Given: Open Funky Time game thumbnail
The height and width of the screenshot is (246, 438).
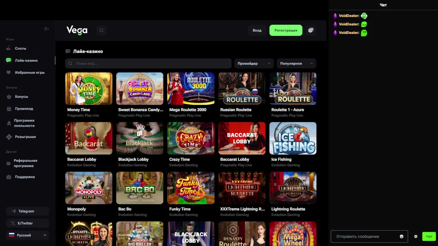Looking at the screenshot, I should point(191,188).
